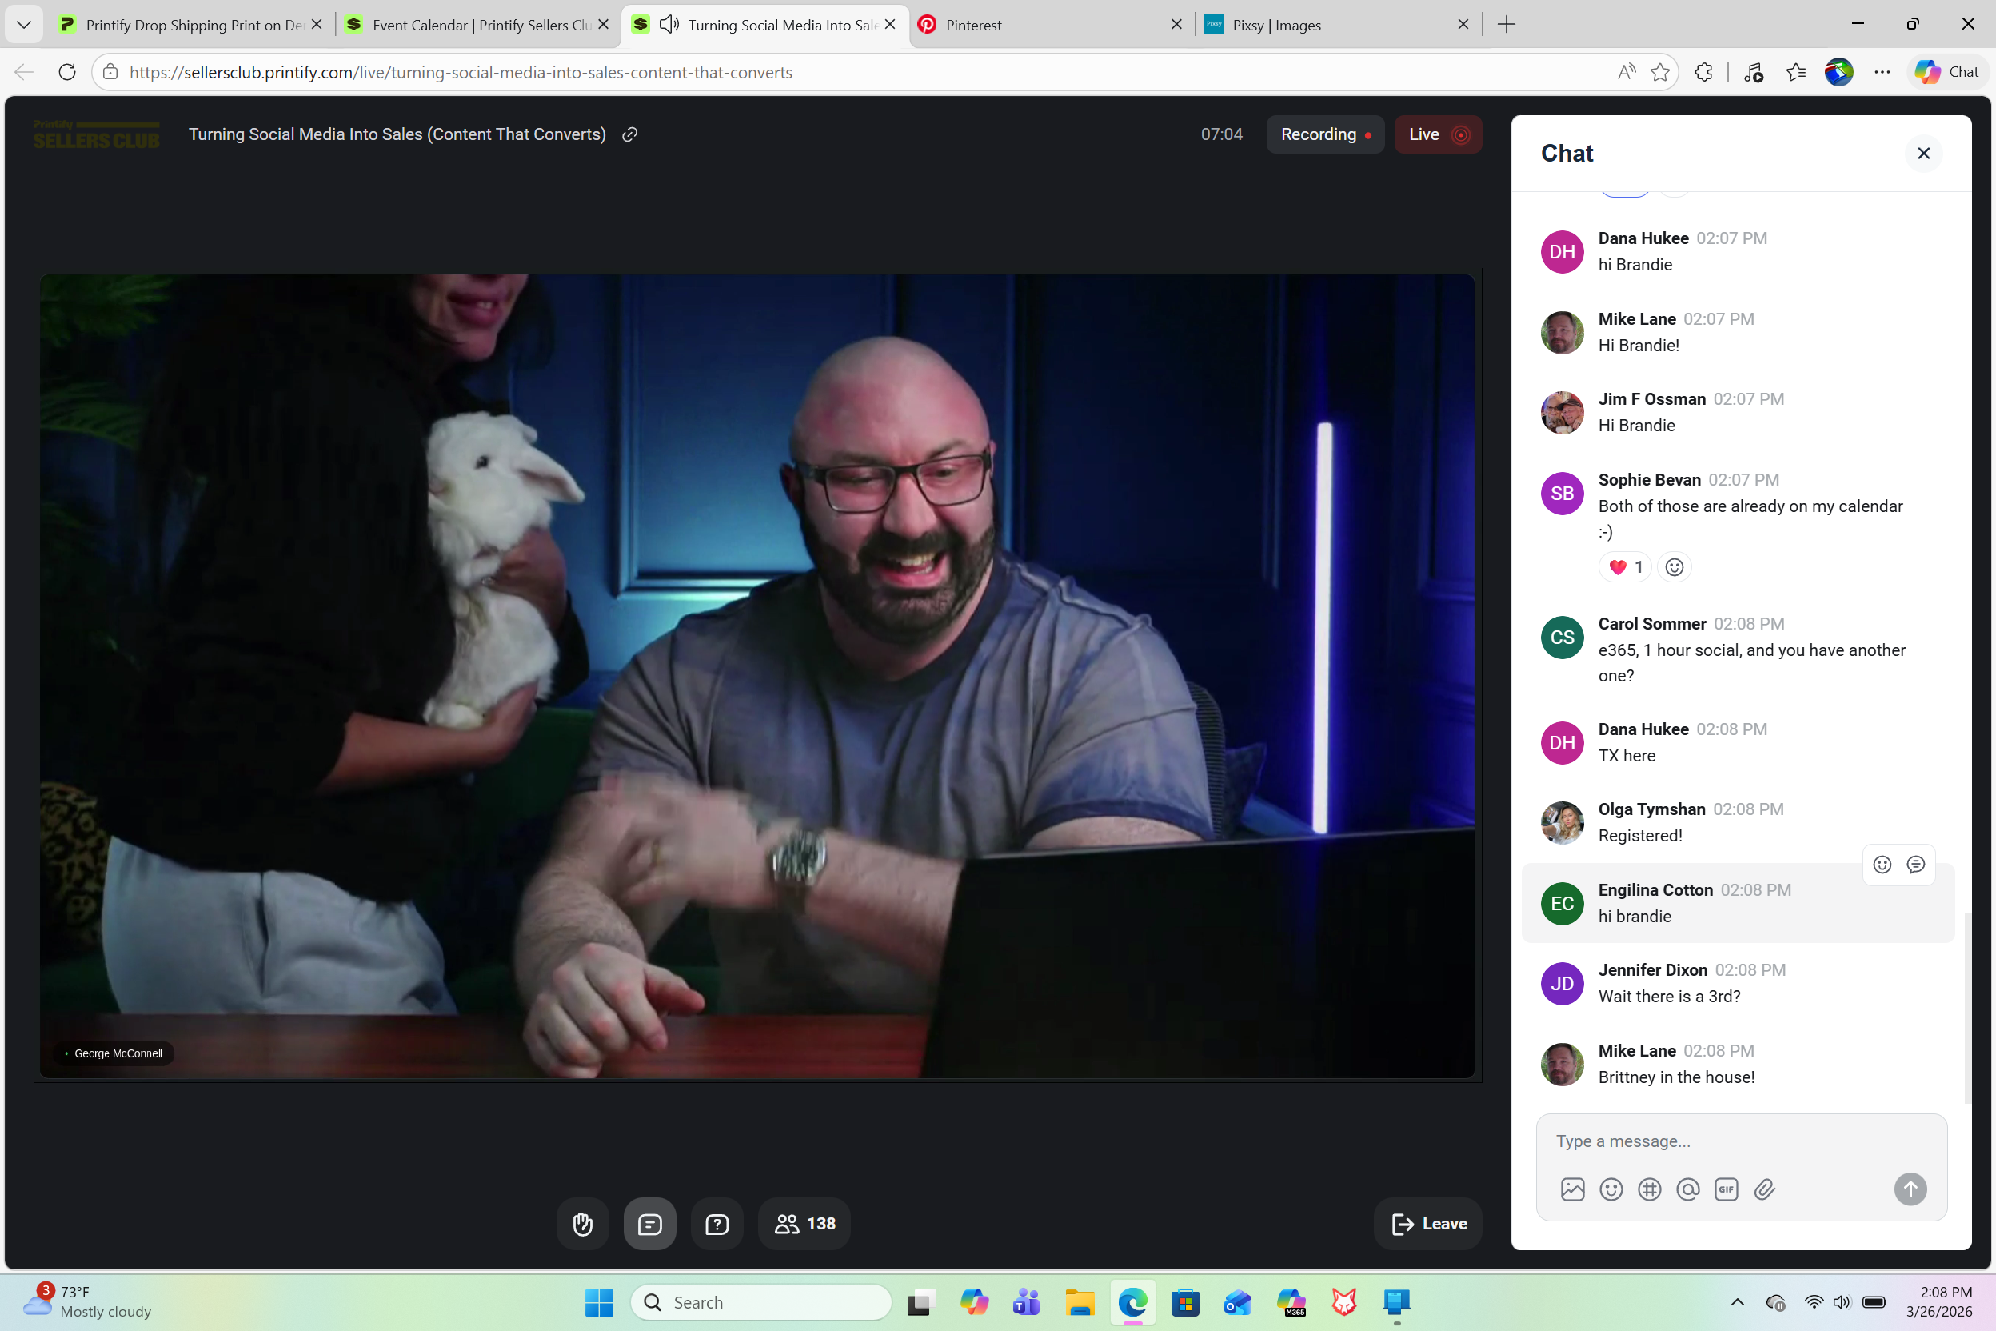Viewport: 1996px width, 1331px height.
Task: Open the browser tab search dropdown
Action: click(24, 25)
